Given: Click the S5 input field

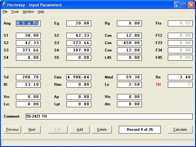Looking at the screenshot, I should [x=79, y=58].
